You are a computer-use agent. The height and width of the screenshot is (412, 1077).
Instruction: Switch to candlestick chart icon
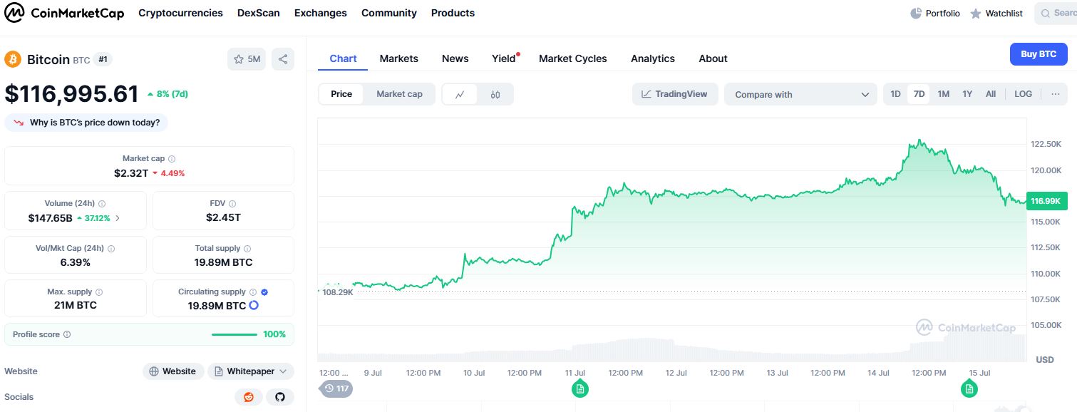pos(495,94)
